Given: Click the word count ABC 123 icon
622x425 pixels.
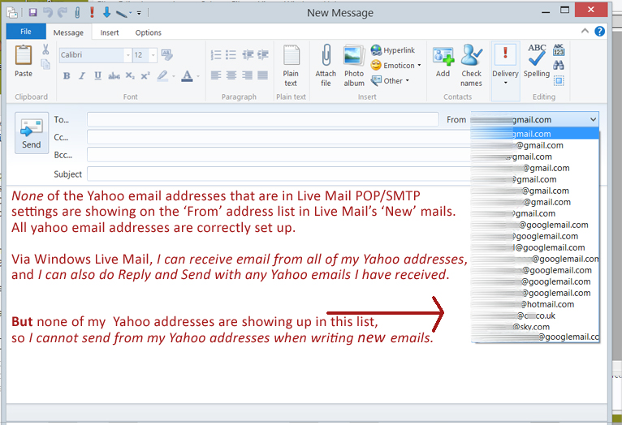Looking at the screenshot, I should point(559,49).
